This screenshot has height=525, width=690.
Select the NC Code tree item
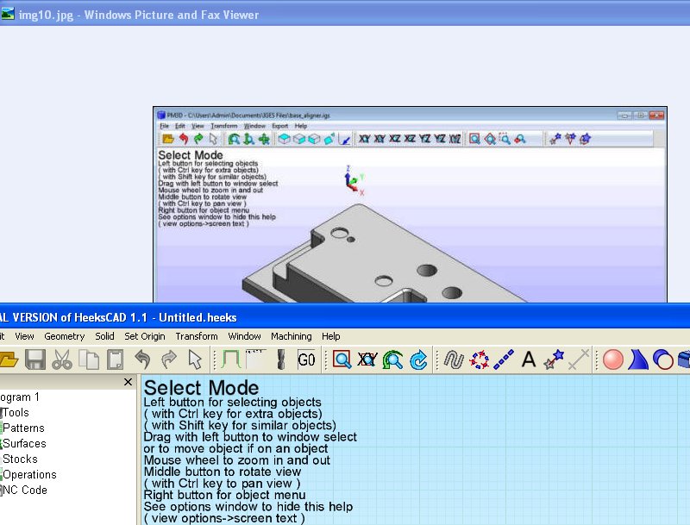tap(25, 490)
